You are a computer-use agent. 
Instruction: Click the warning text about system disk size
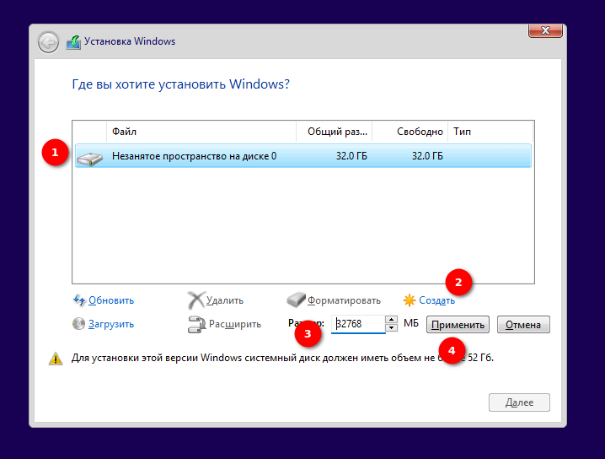tap(282, 358)
